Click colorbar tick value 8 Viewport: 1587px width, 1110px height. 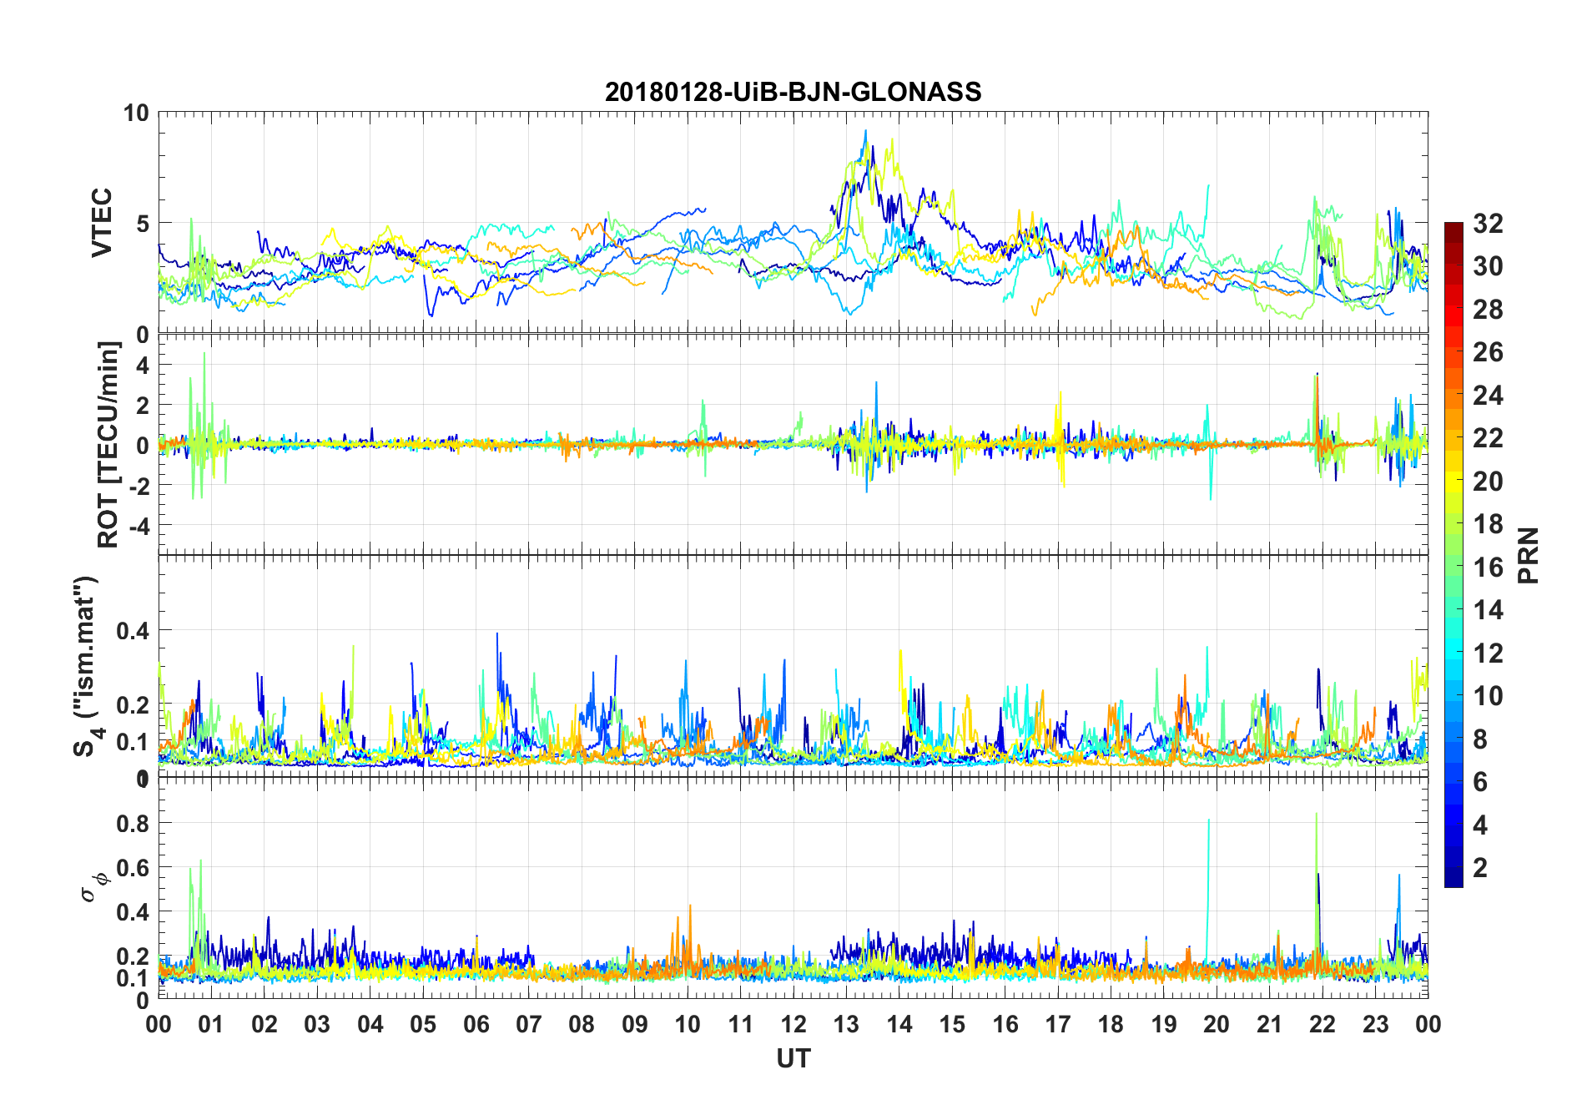[1480, 739]
